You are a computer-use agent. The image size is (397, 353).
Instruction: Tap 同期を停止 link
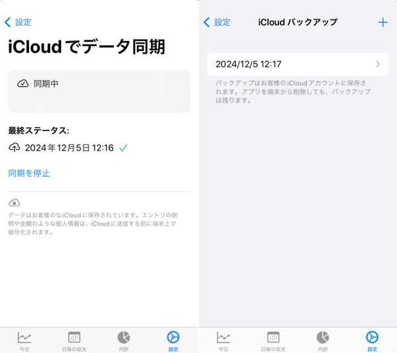pyautogui.click(x=29, y=173)
